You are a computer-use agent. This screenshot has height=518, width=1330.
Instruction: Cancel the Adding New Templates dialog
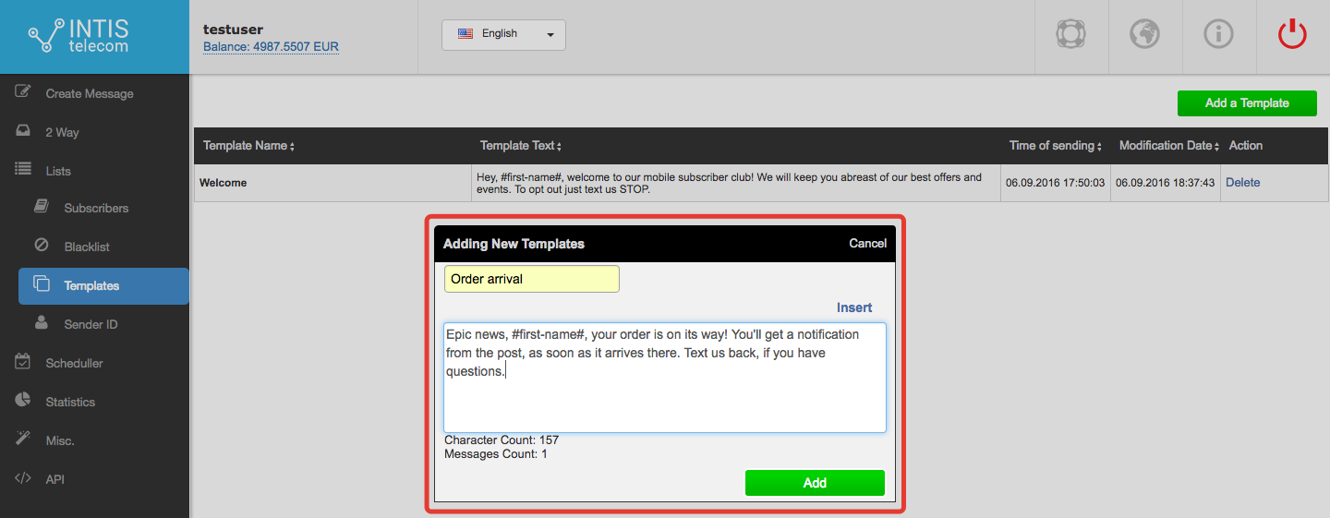click(867, 244)
